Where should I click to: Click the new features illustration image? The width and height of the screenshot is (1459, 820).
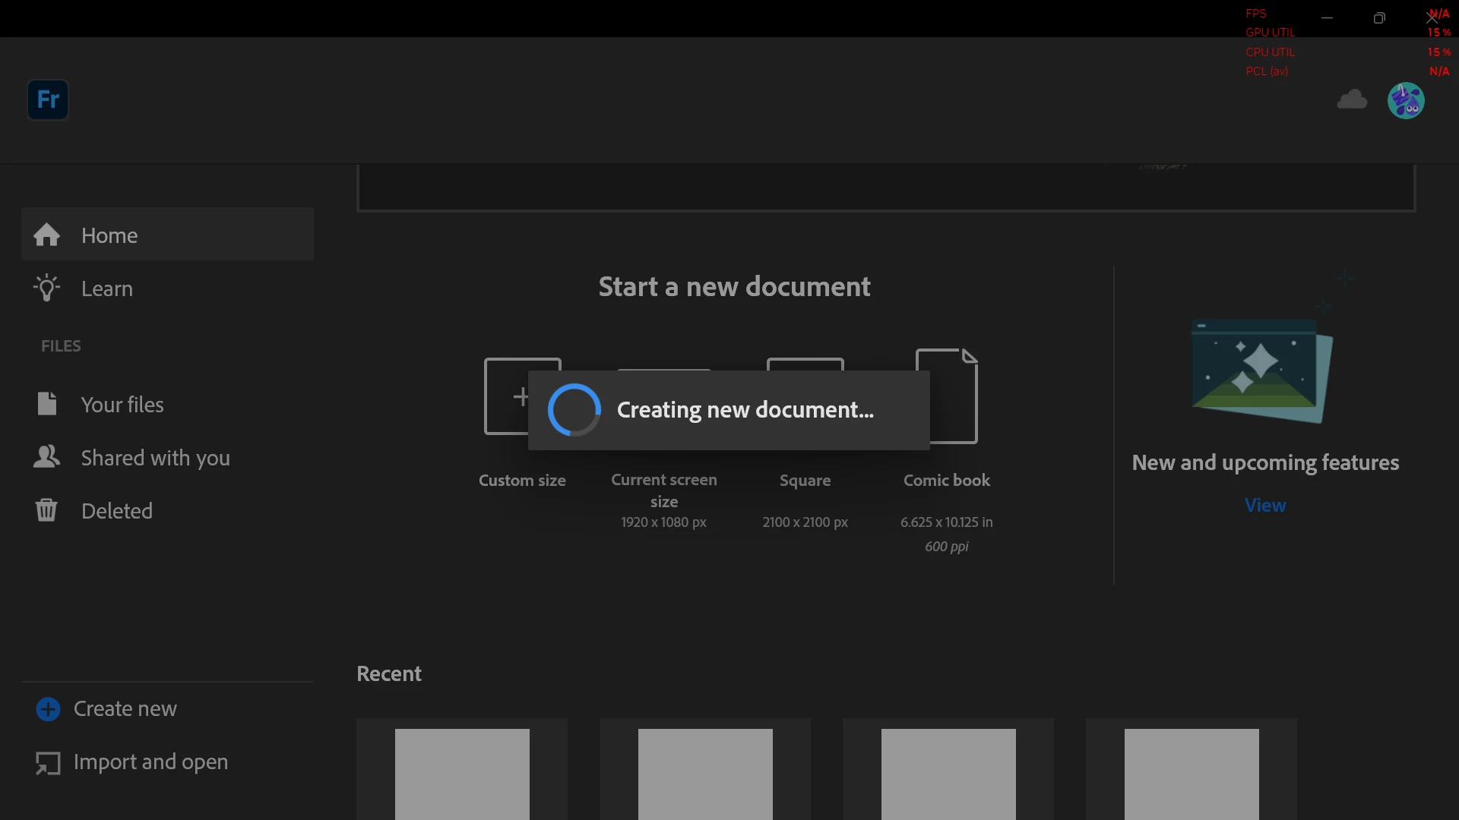[1261, 368]
